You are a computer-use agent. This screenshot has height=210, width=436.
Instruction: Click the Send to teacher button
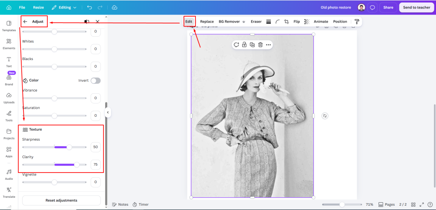coord(416,8)
